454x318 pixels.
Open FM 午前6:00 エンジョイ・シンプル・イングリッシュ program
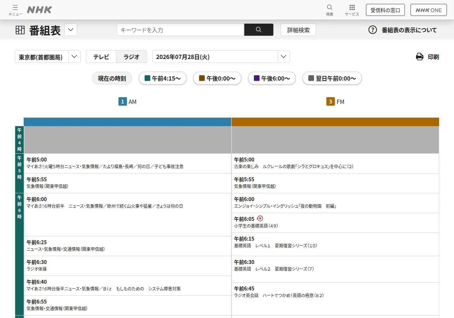coord(335,203)
